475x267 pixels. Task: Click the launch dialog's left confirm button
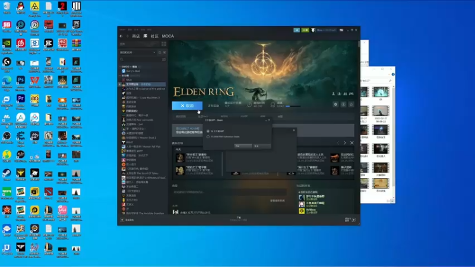[x=243, y=146]
